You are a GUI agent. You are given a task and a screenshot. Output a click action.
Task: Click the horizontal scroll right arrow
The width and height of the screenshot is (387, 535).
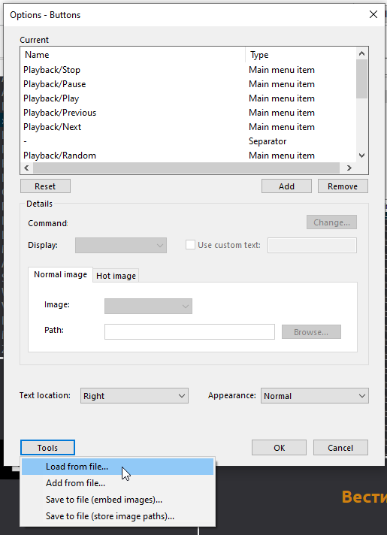[349, 168]
